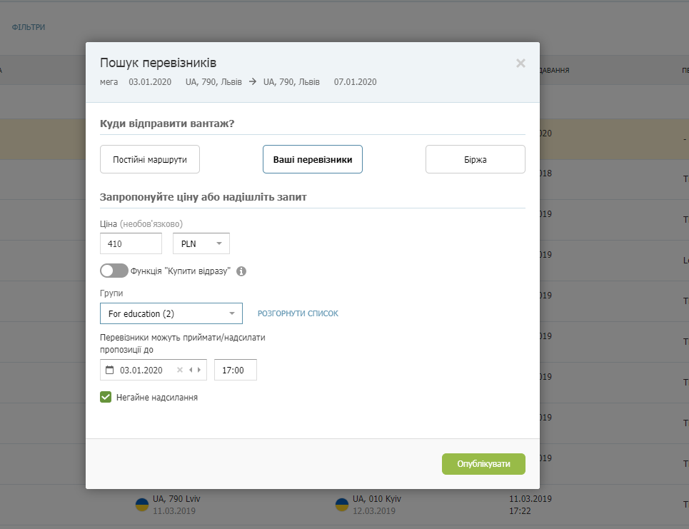Select the "Біржа" option

[475, 159]
